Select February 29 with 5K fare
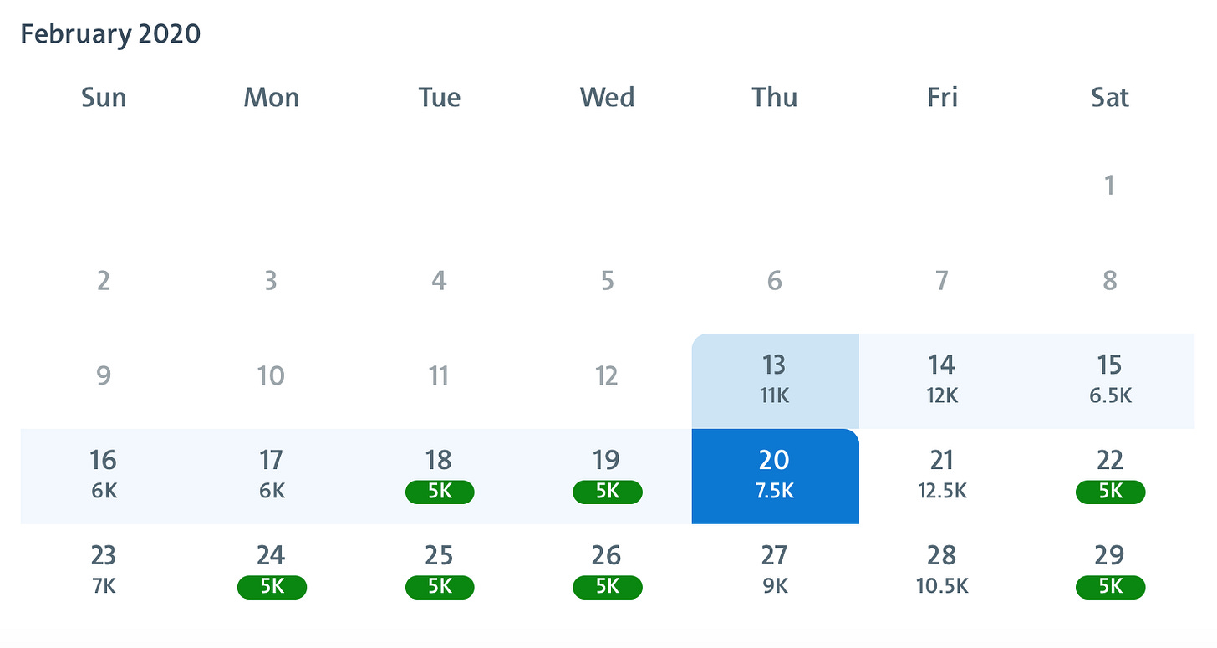This screenshot has width=1217, height=648. click(1110, 570)
